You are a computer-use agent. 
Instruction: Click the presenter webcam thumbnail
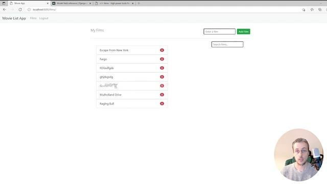pyautogui.click(x=298, y=155)
